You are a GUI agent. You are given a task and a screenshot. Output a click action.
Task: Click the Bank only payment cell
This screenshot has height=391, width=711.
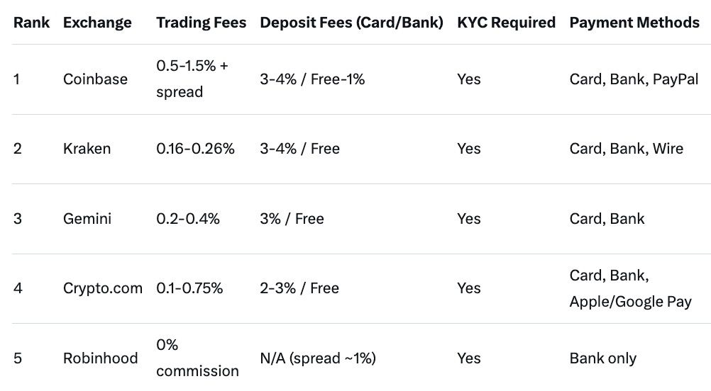coord(602,358)
